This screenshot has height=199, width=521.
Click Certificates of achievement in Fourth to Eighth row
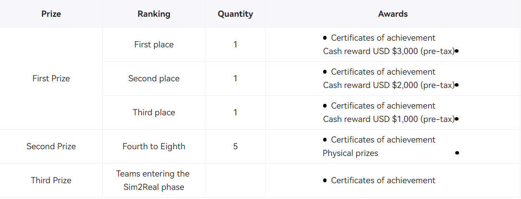point(383,140)
